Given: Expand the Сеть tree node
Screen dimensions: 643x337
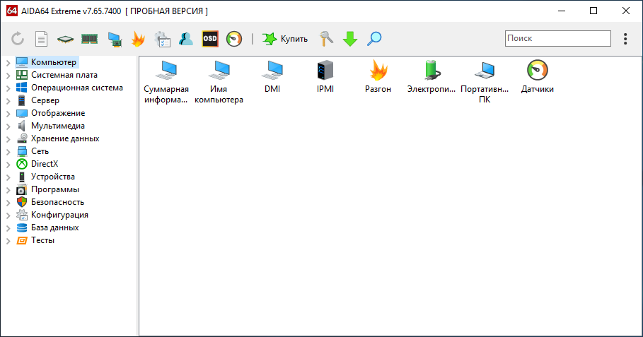Looking at the screenshot, I should 8,151.
